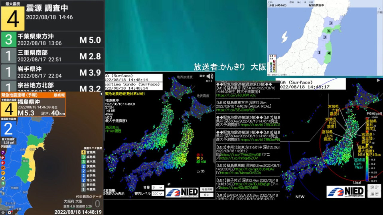
Task: Collapse the emergency alert panel via its small arrow
Action: [101, 94]
